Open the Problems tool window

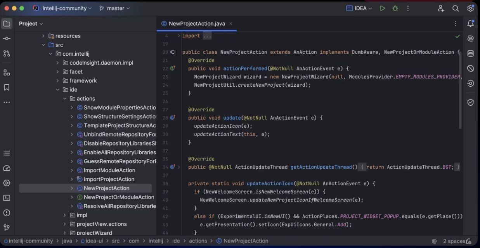click(x=7, y=213)
